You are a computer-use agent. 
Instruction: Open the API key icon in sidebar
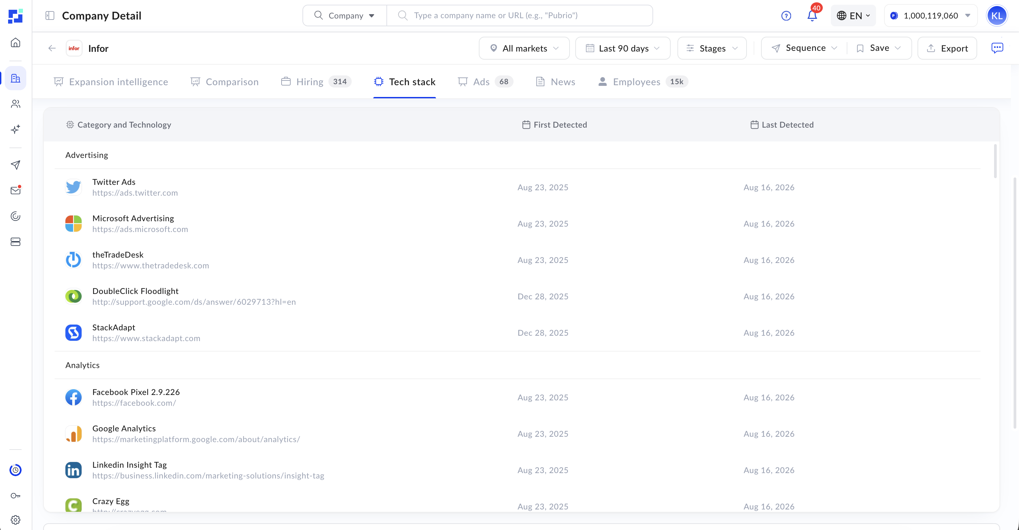(16, 496)
